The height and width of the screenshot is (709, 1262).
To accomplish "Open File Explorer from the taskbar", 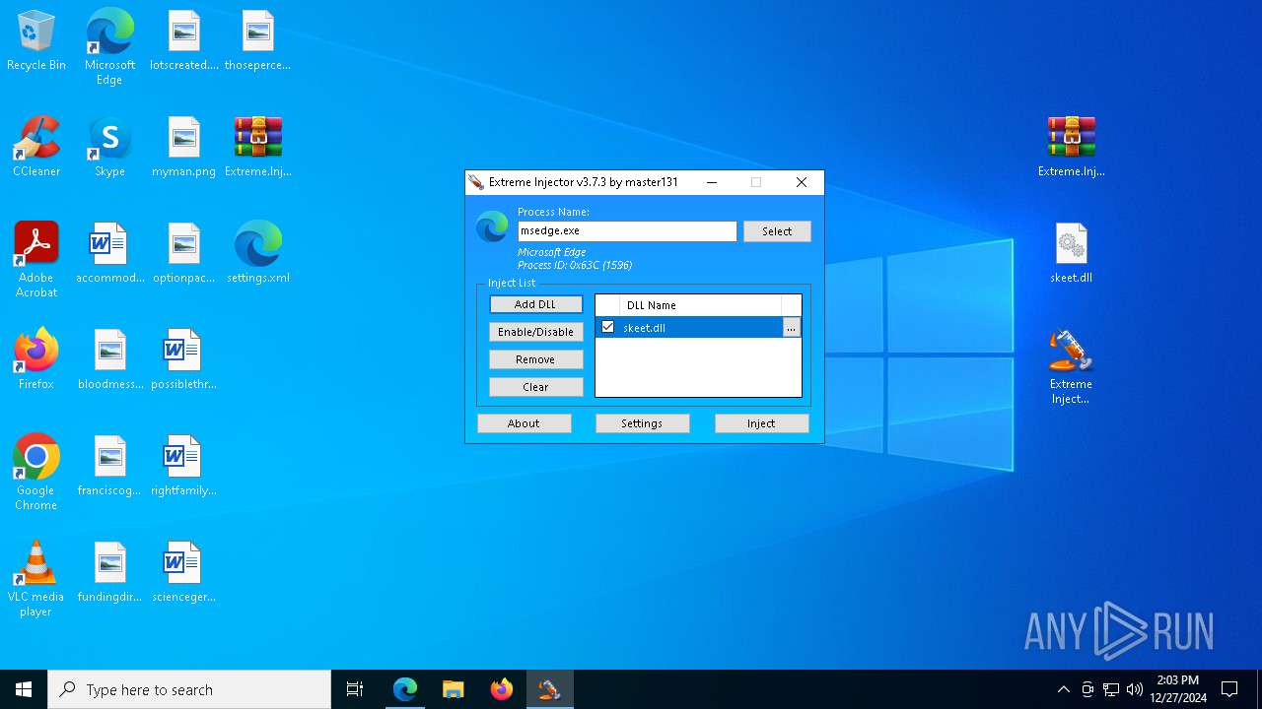I will [453, 689].
